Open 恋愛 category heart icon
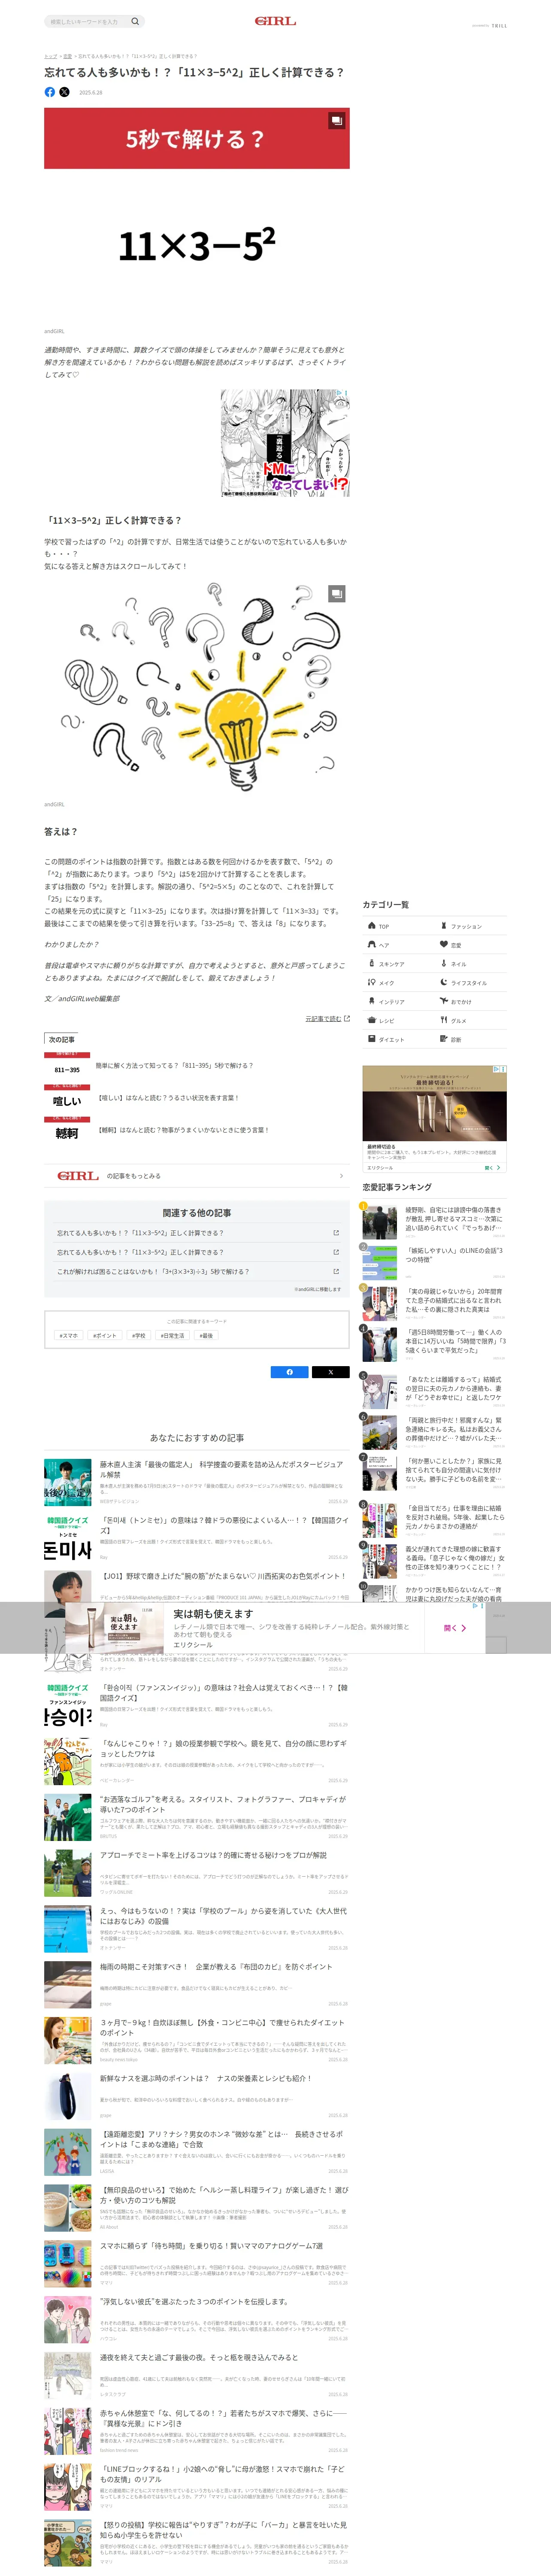This screenshot has width=551, height=2576. 444,944
